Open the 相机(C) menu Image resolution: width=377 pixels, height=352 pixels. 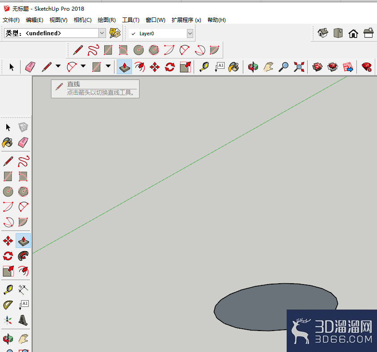click(82, 20)
